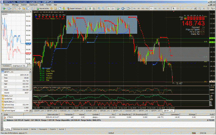Image resolution: width=216 pixels, height=135 pixels.
Task: Open the Fichier menu
Action: pyautogui.click(x=7, y=5)
